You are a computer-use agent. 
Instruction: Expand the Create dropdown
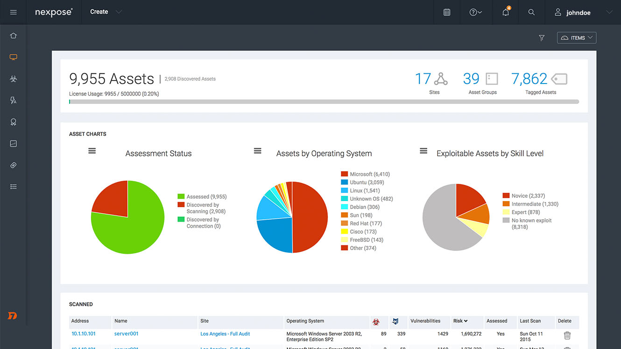coord(105,12)
